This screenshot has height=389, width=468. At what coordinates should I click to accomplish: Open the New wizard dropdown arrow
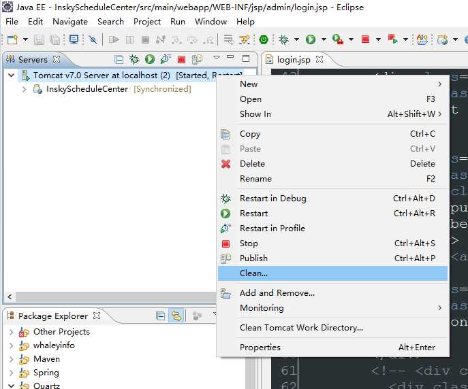pos(25,39)
